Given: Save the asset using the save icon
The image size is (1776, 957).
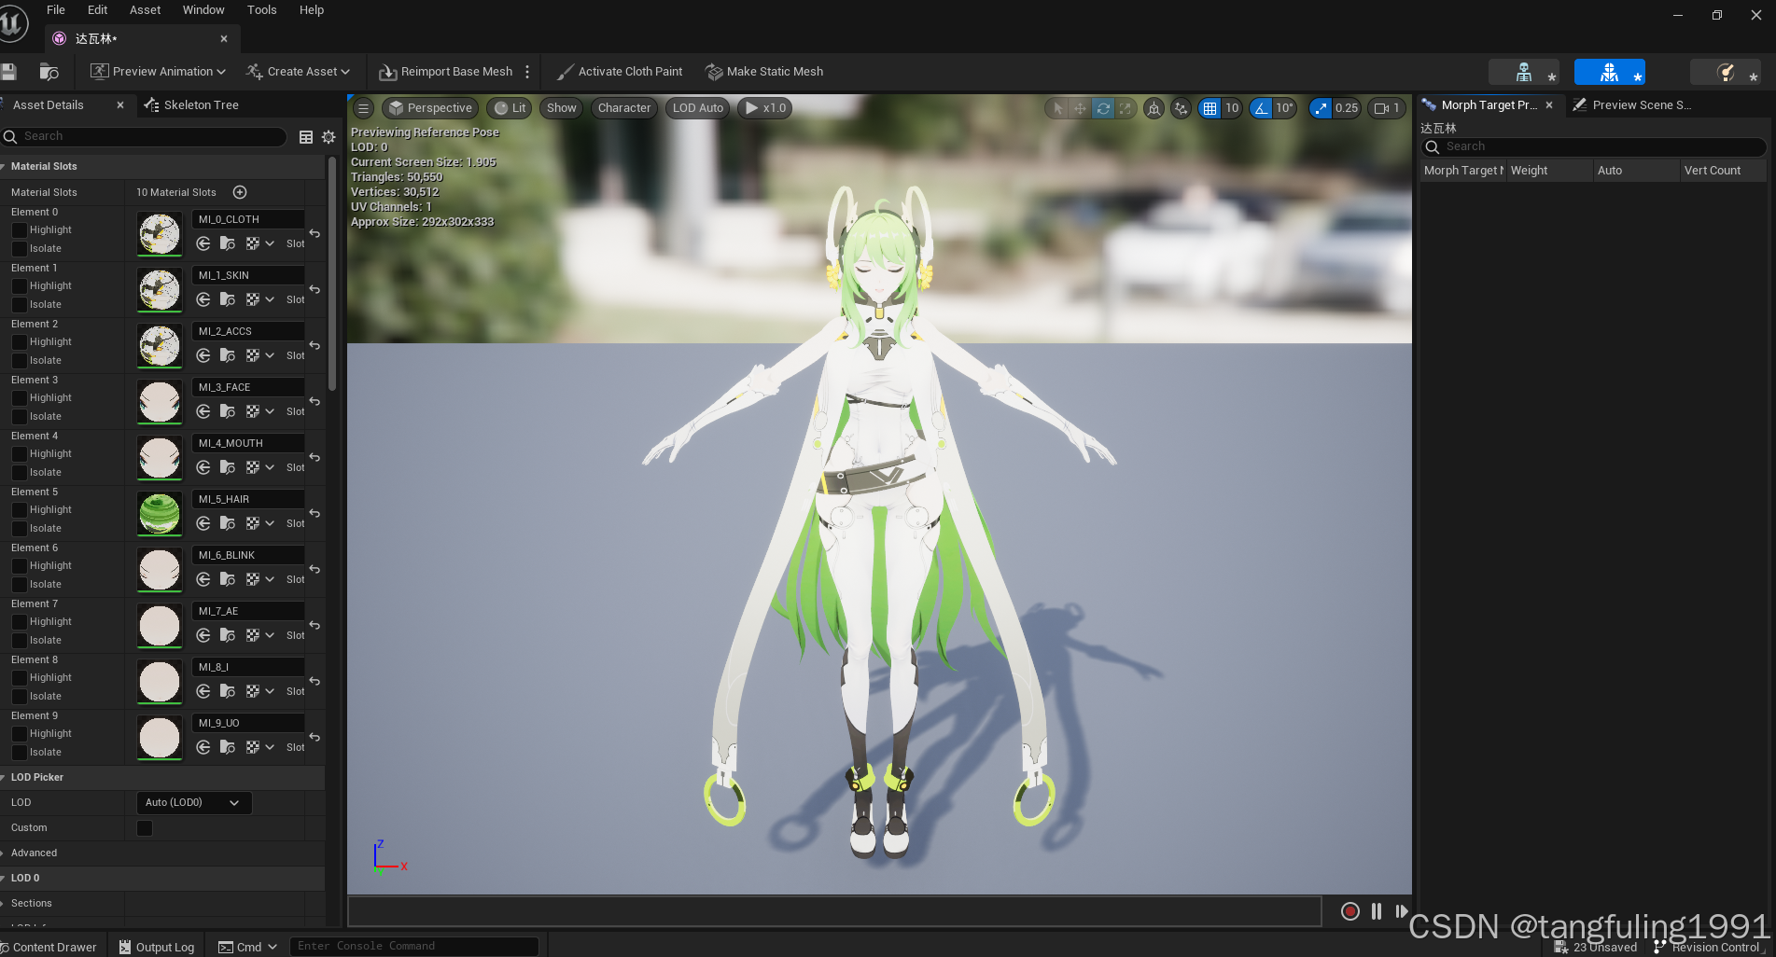Looking at the screenshot, I should pyautogui.click(x=9, y=71).
